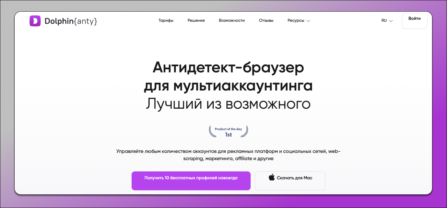Open the Тарифы menu item

coord(166,20)
